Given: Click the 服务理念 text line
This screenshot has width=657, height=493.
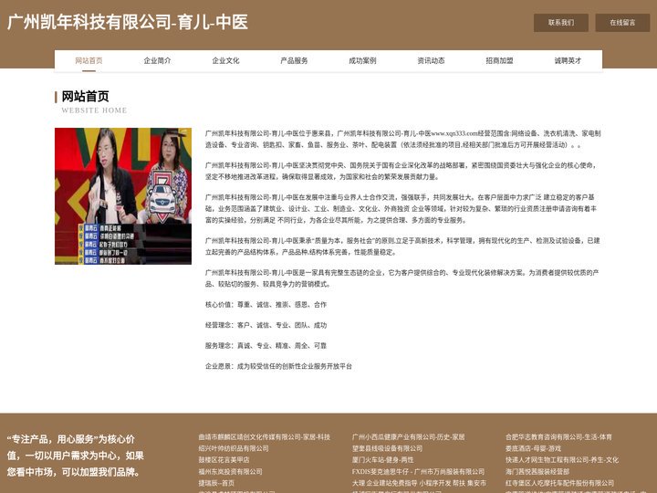Looking at the screenshot, I should [266, 346].
